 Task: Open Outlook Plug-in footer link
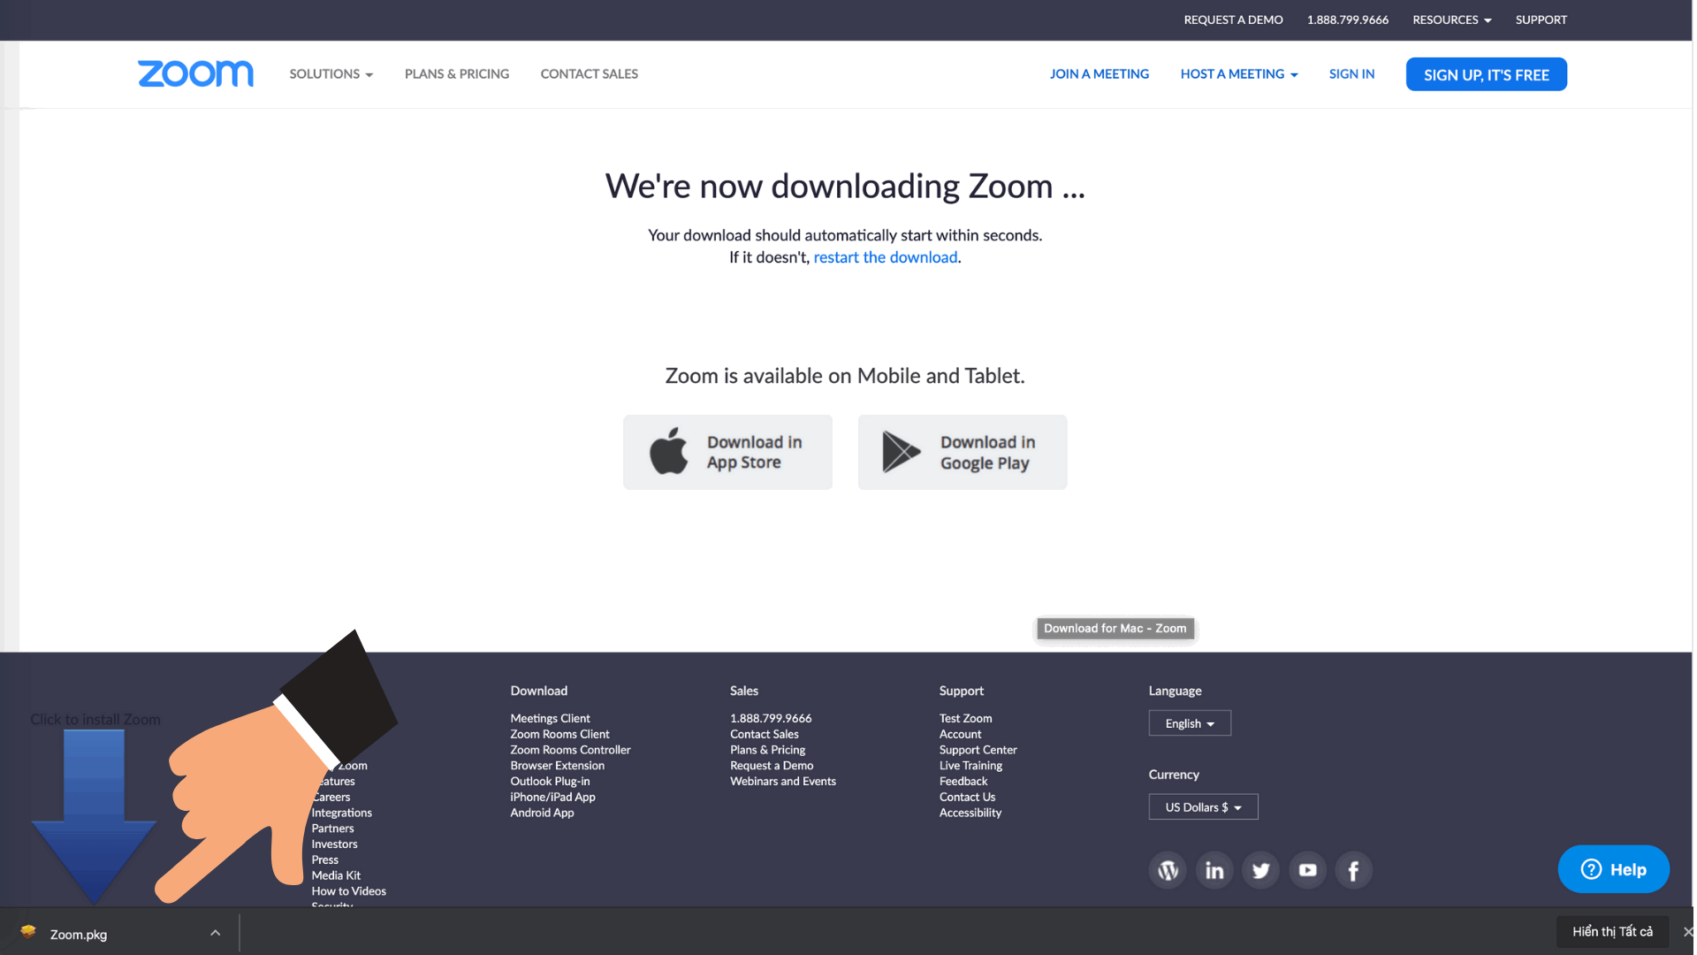pyautogui.click(x=550, y=782)
